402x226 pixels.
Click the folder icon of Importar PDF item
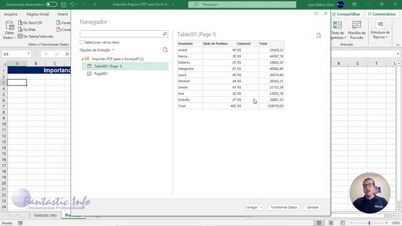[87, 58]
